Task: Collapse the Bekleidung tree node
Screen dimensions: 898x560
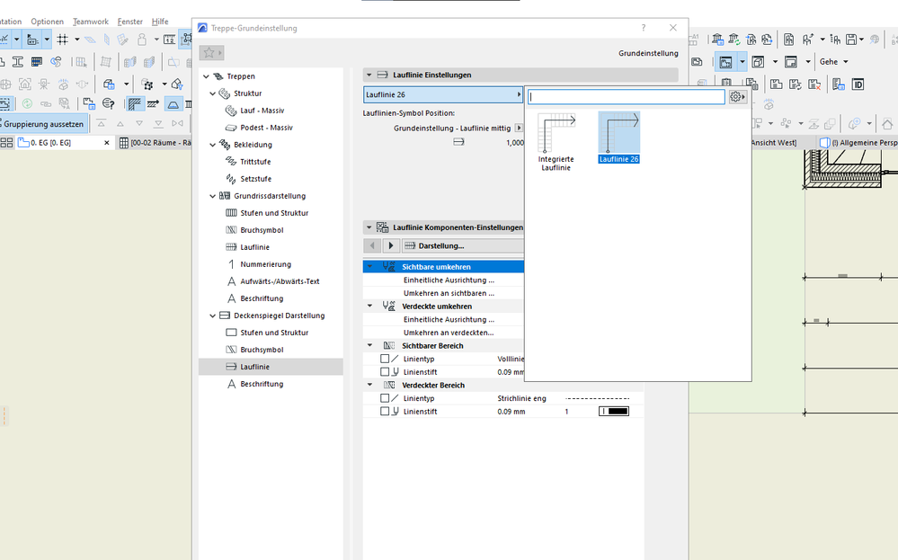Action: 213,145
